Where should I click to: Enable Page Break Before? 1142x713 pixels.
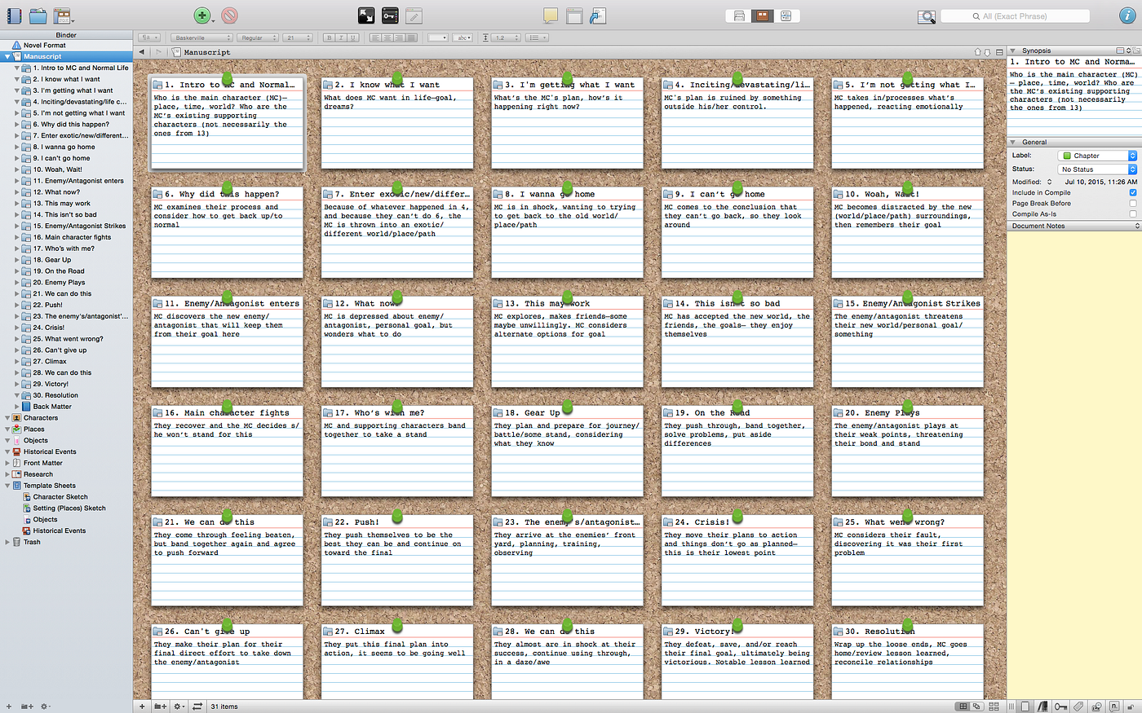click(x=1133, y=204)
